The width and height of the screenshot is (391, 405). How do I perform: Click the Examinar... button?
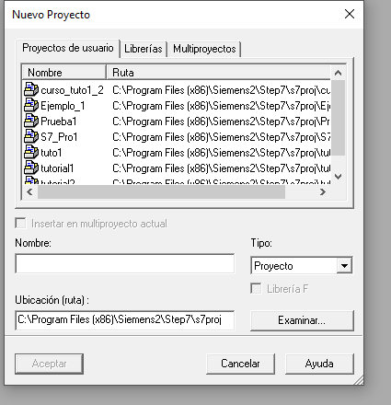pos(302,320)
